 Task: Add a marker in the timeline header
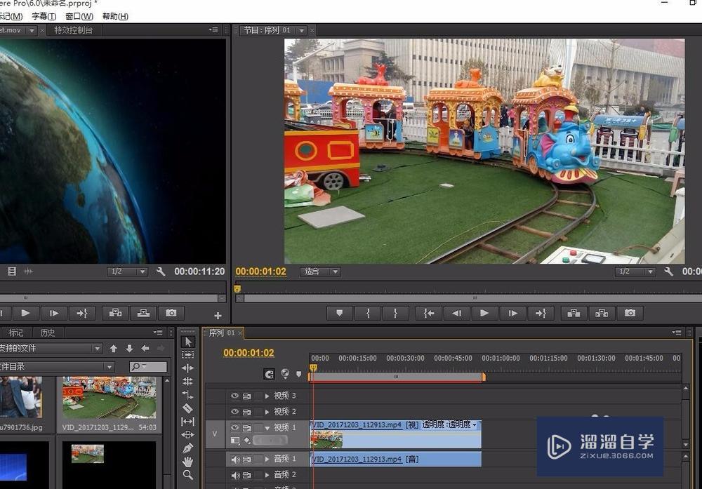point(299,374)
